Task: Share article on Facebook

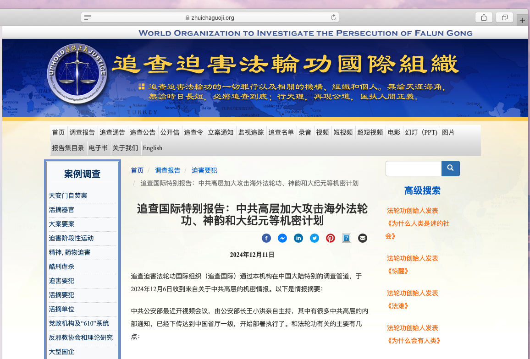Action: [x=266, y=238]
